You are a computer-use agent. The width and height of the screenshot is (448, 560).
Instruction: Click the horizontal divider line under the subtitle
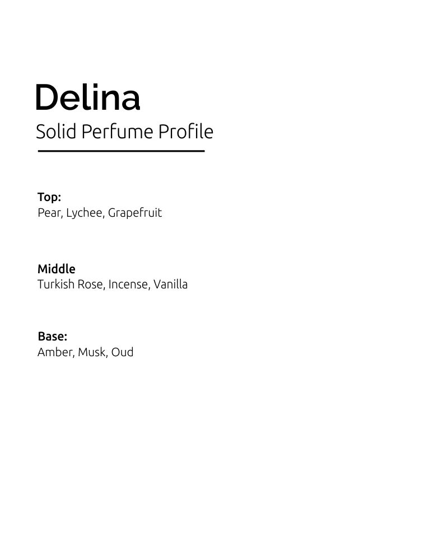pyautogui.click(x=121, y=151)
